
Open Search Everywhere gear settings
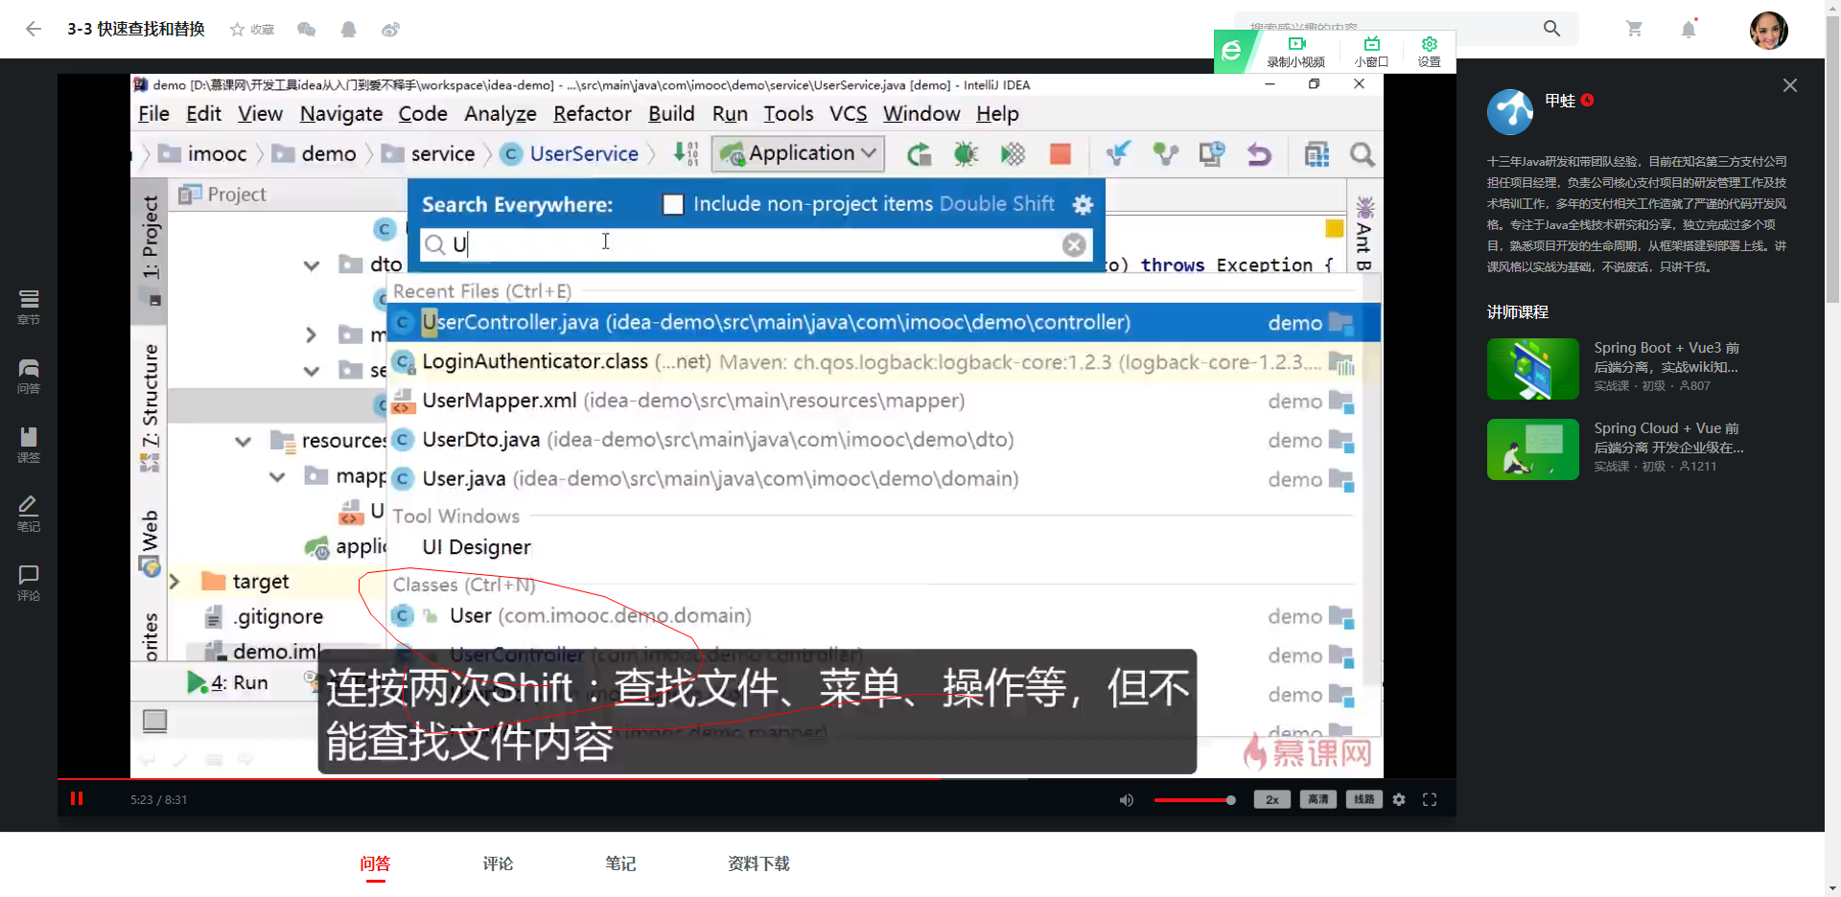[1083, 204]
